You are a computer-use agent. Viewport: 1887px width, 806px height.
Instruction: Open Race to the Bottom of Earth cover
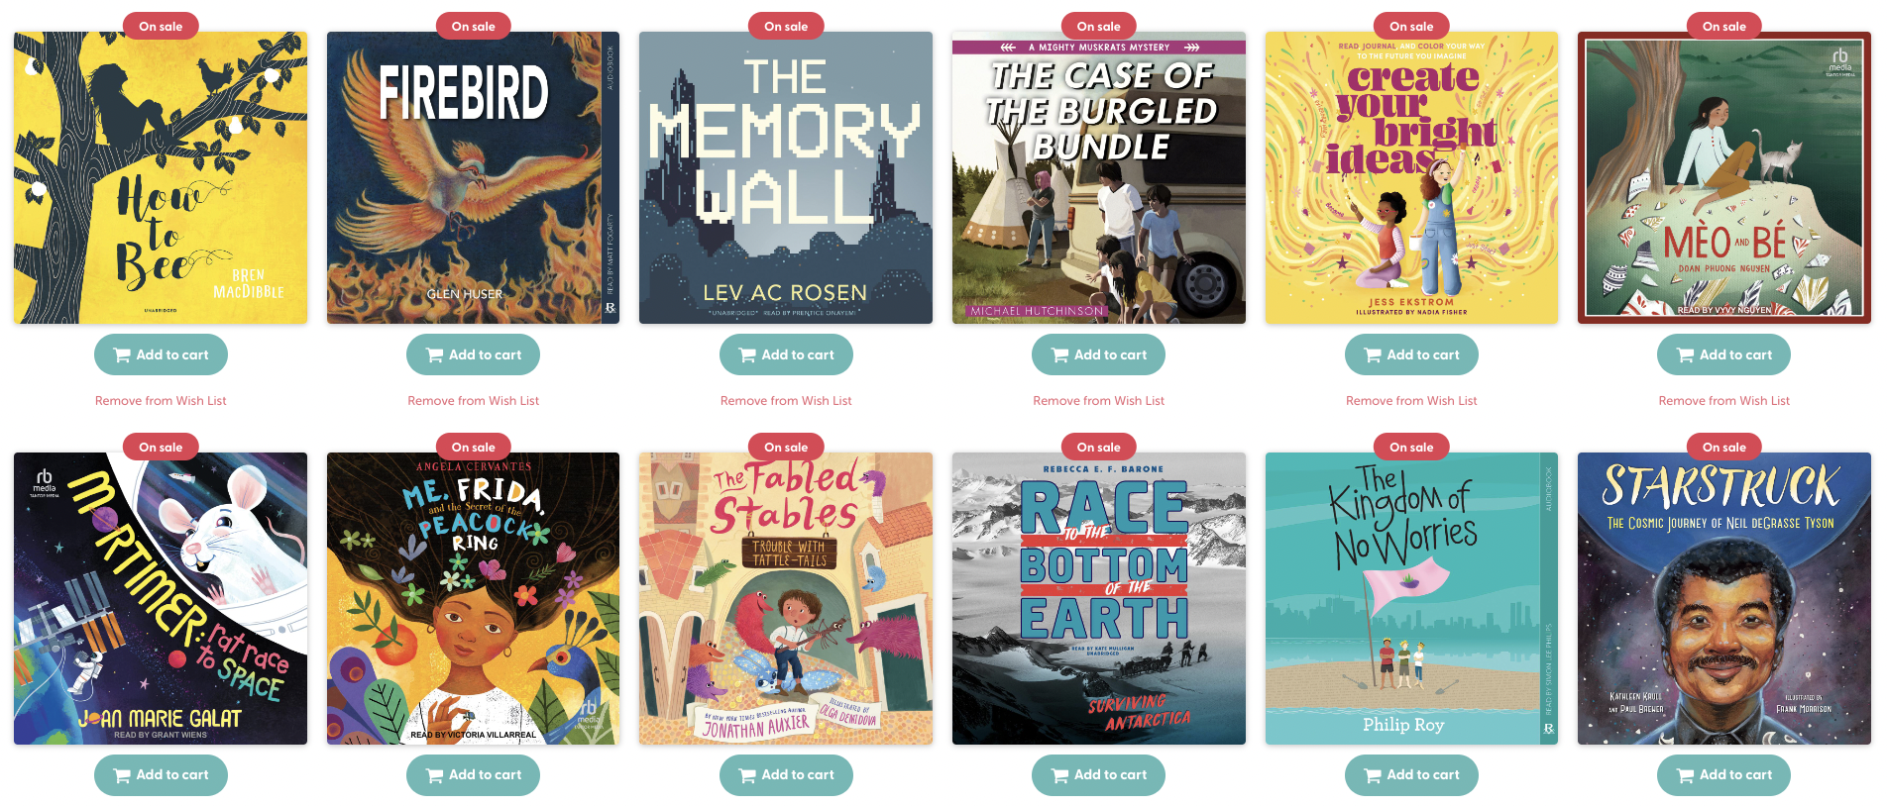1098,598
